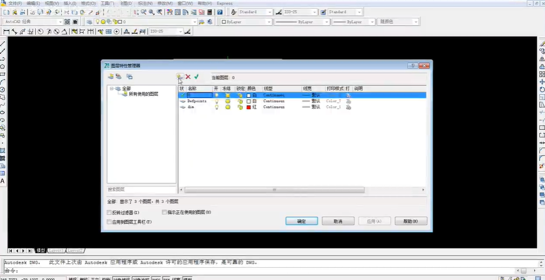
Task: Toggle on/off lightbulb for Defpoints layer
Action: [217, 101]
